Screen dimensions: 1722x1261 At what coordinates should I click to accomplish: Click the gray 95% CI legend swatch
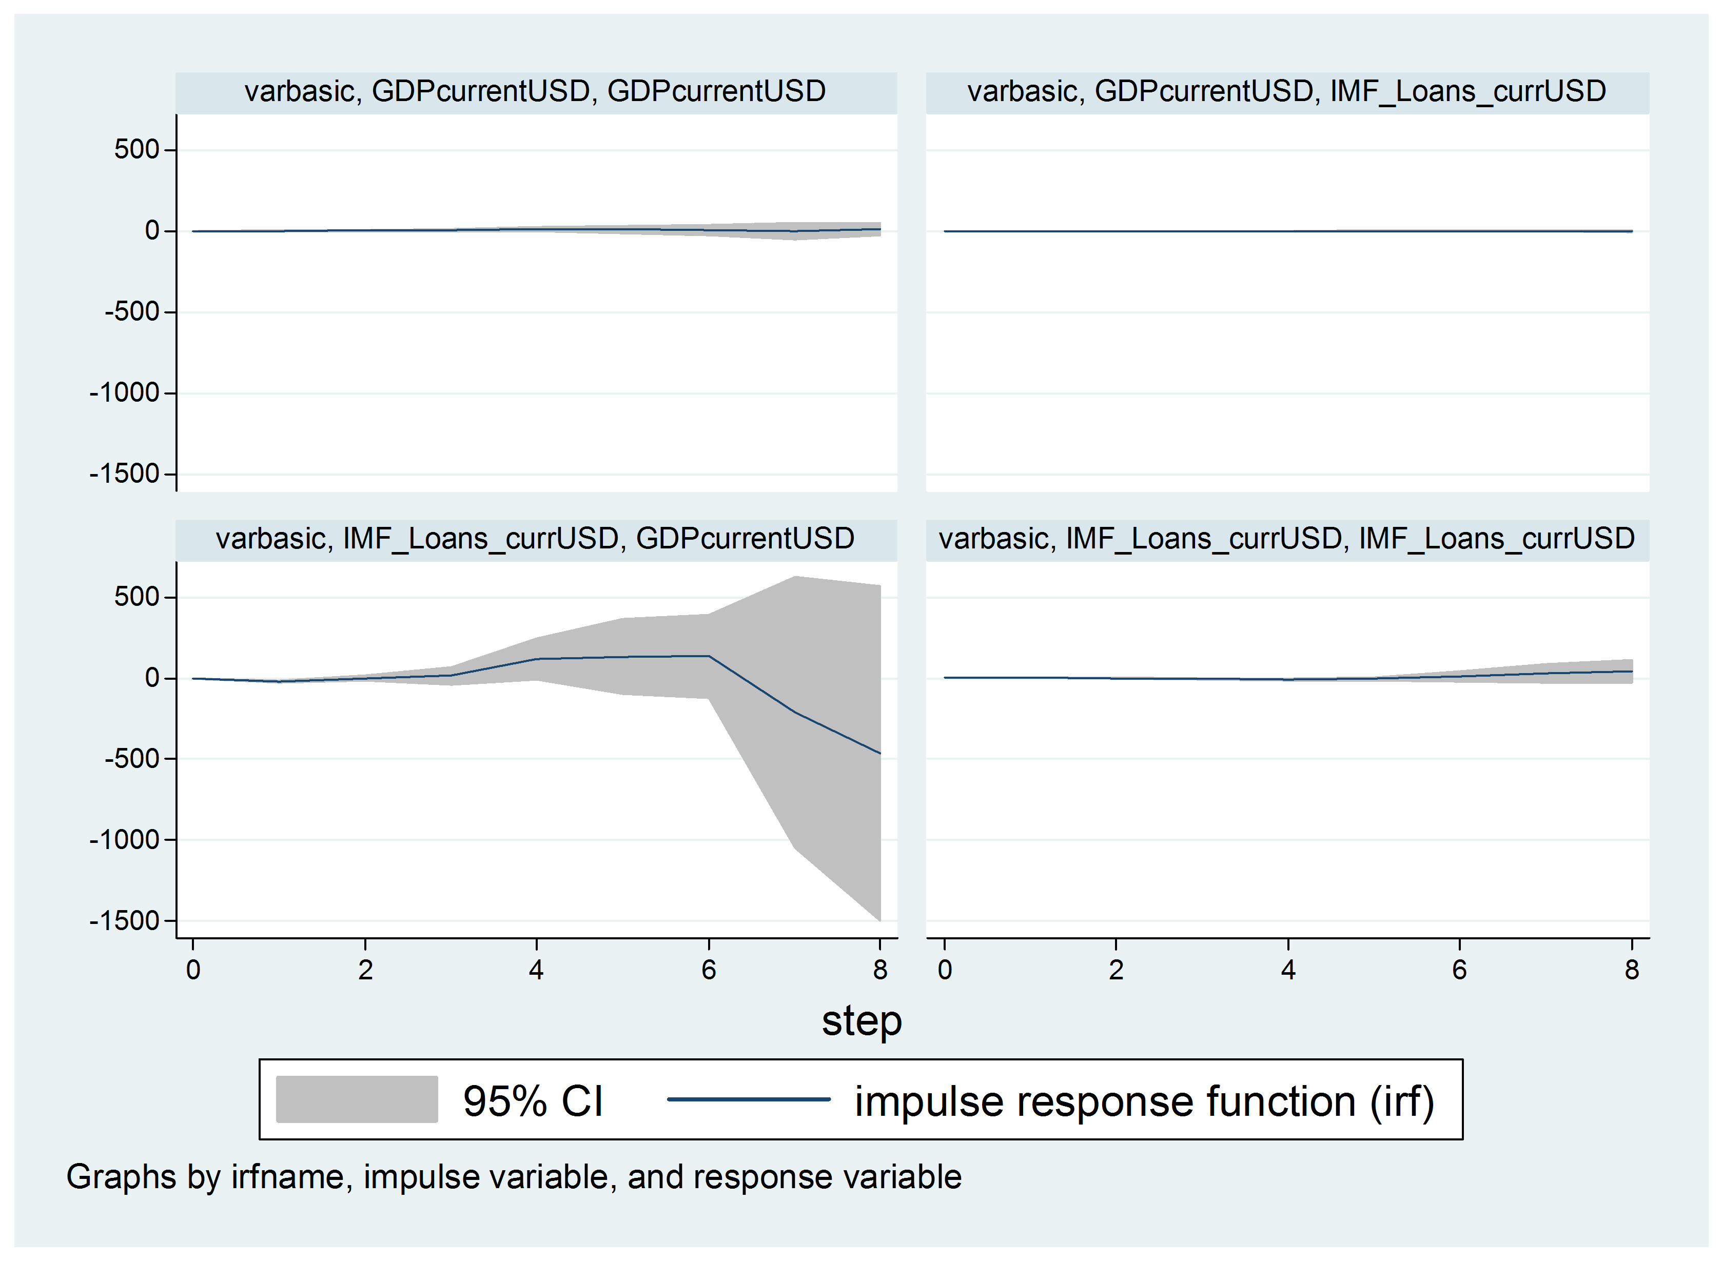click(357, 1099)
